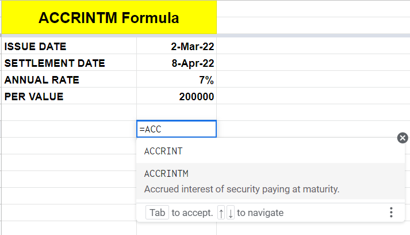Image resolution: width=410 pixels, height=235 pixels.
Task: Select the ACCRINT function suggestion
Action: click(271, 151)
